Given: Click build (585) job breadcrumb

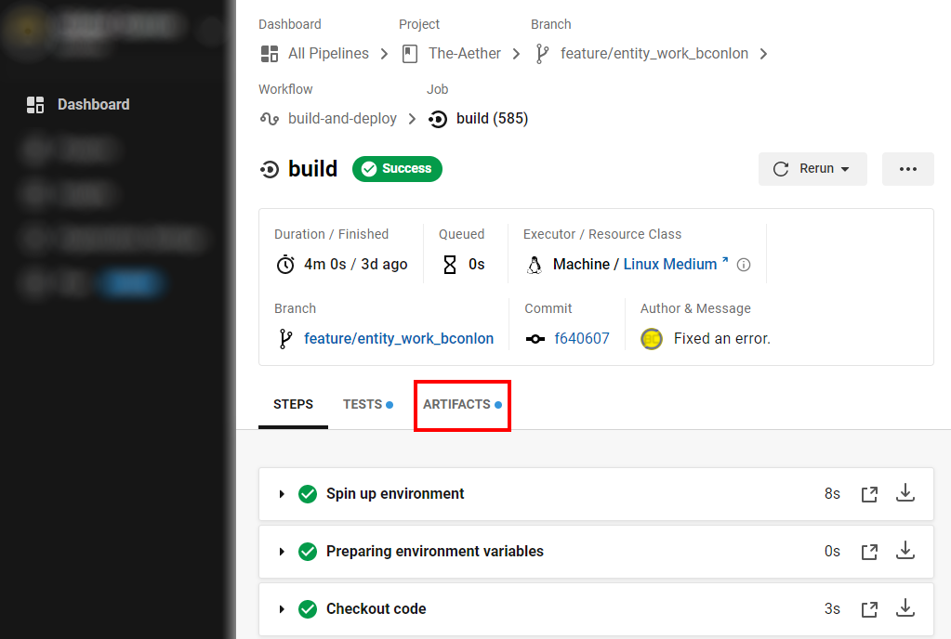Looking at the screenshot, I should (x=492, y=118).
